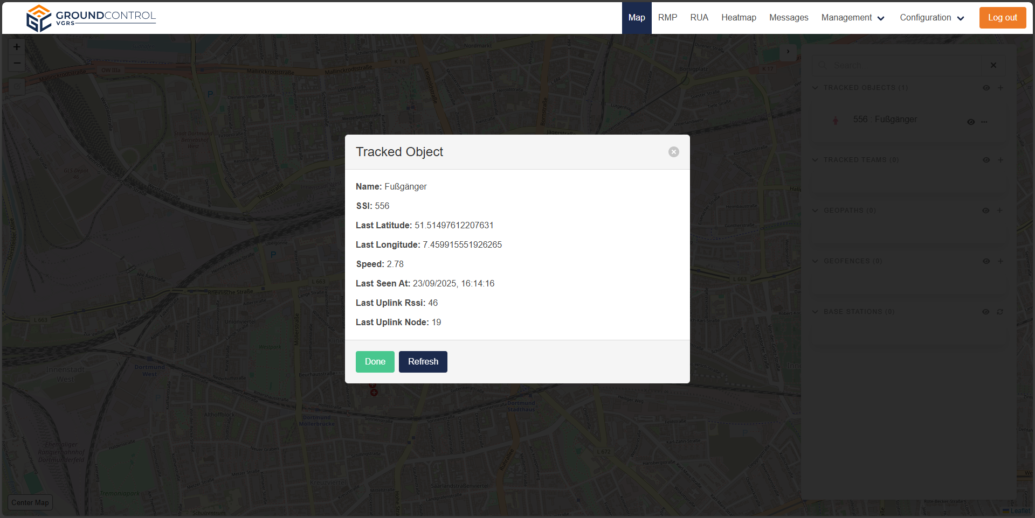
Task: Add a new geofence
Action: 1000,261
